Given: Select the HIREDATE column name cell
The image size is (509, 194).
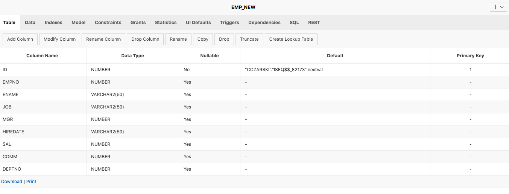Looking at the screenshot, I should coord(14,132).
